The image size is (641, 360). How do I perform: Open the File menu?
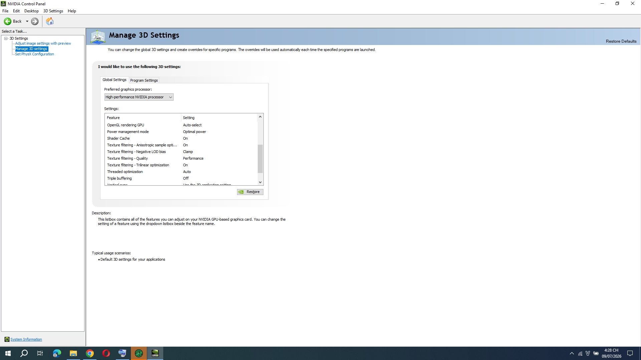click(x=5, y=11)
